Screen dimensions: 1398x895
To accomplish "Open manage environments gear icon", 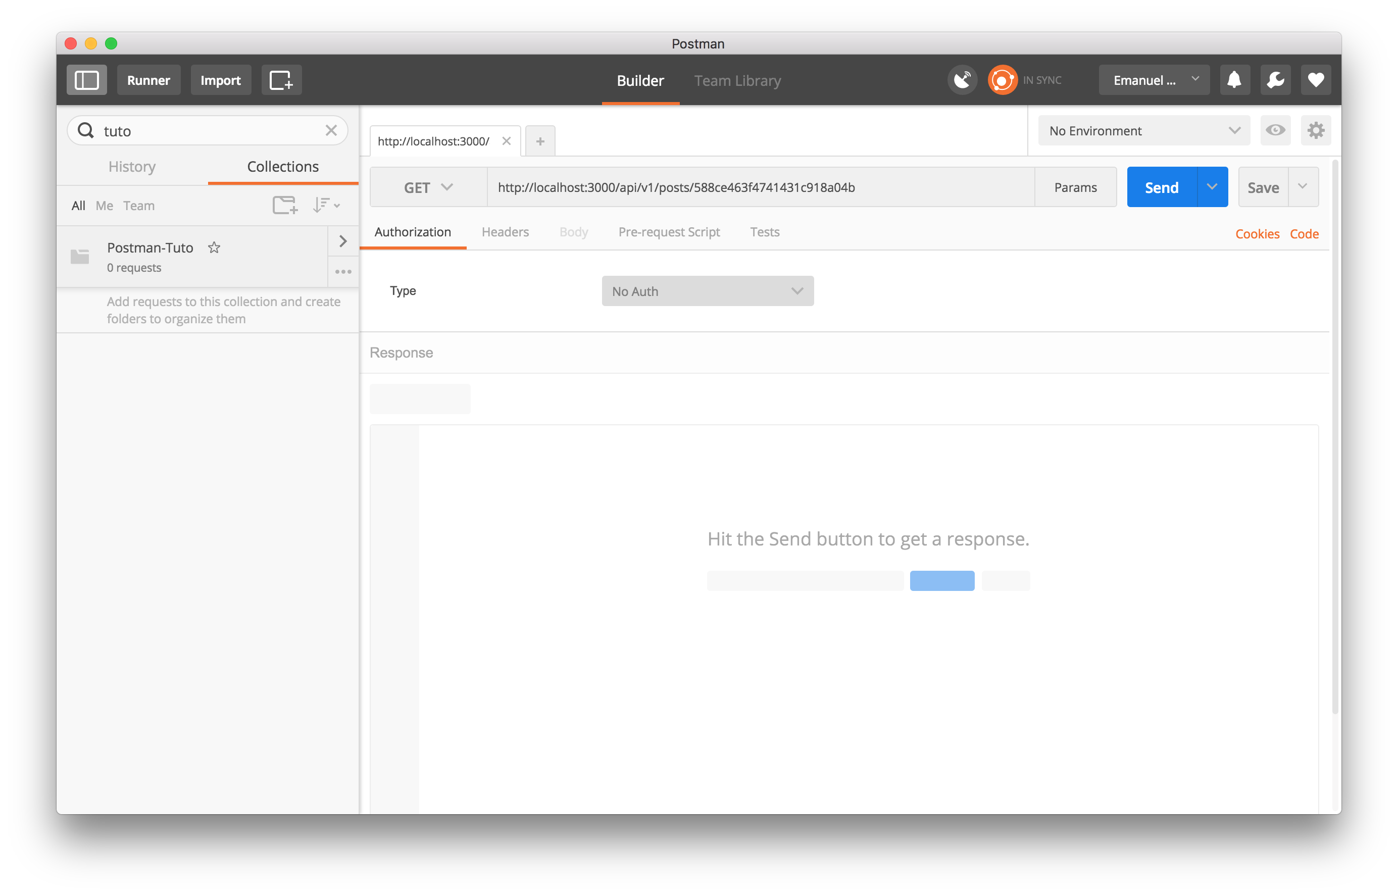I will [x=1316, y=130].
